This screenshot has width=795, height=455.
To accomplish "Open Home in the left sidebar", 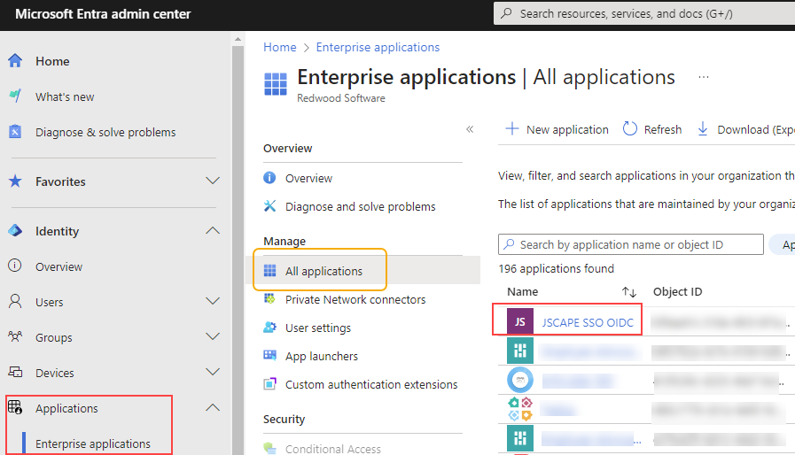I will 52,61.
